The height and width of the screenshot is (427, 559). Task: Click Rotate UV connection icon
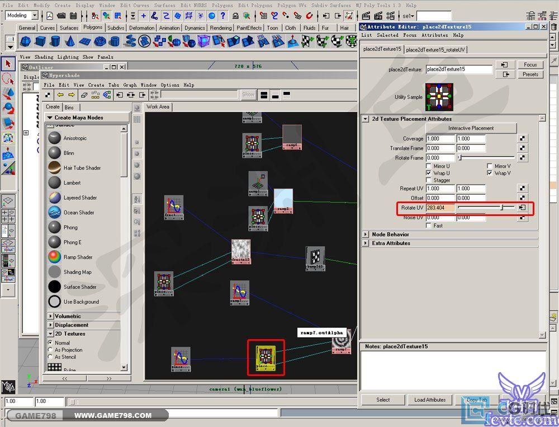click(x=522, y=208)
